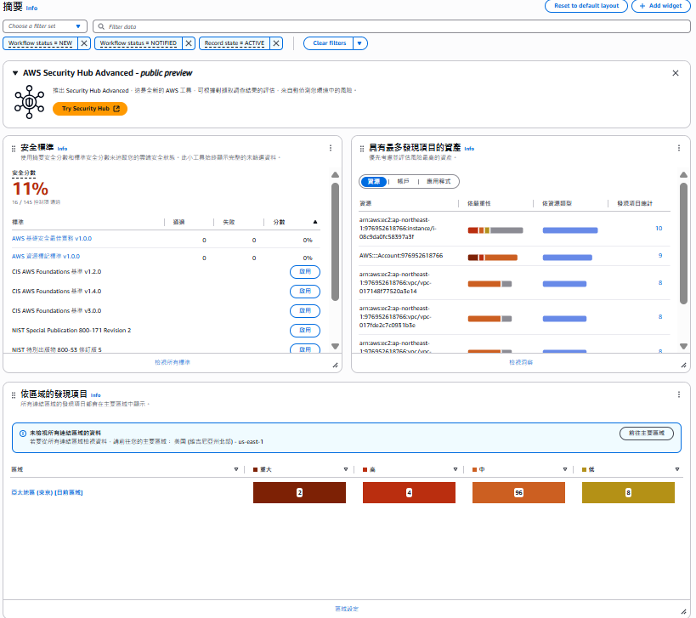Enable CIS AWS Foundations v3.0.0 standard
Viewport: 696px width, 618px height.
click(305, 311)
